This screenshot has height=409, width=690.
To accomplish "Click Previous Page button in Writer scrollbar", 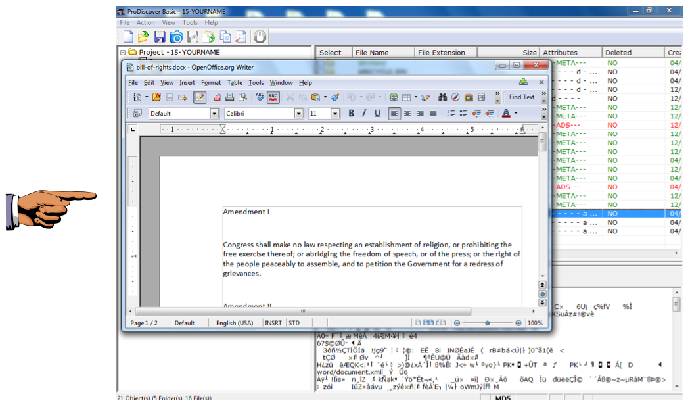I will (x=543, y=285).
